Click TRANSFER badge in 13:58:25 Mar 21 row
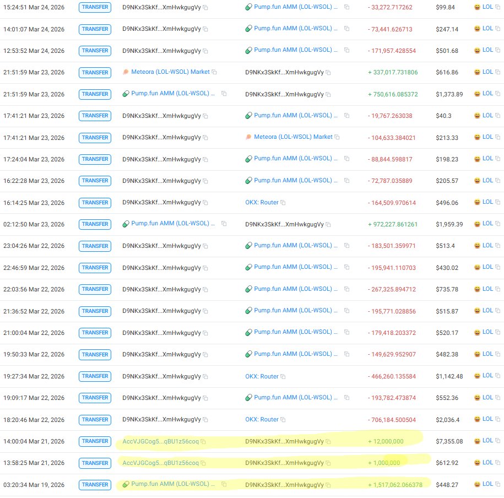 95,463
